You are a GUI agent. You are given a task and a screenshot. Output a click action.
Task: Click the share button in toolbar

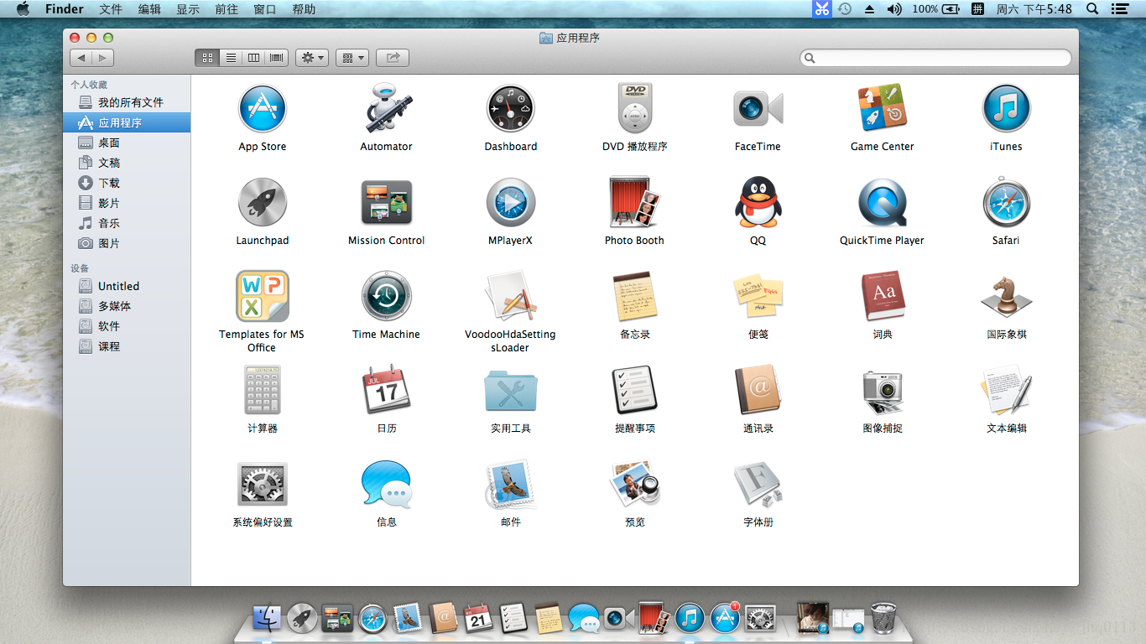pos(392,58)
